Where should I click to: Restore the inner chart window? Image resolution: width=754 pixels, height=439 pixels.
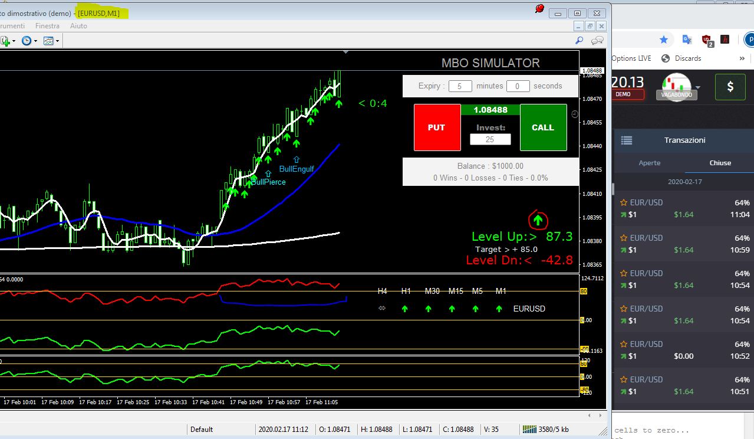tap(590, 26)
